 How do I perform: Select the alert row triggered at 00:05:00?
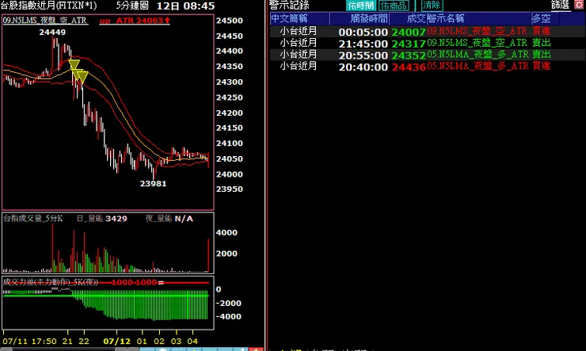[x=428, y=32]
